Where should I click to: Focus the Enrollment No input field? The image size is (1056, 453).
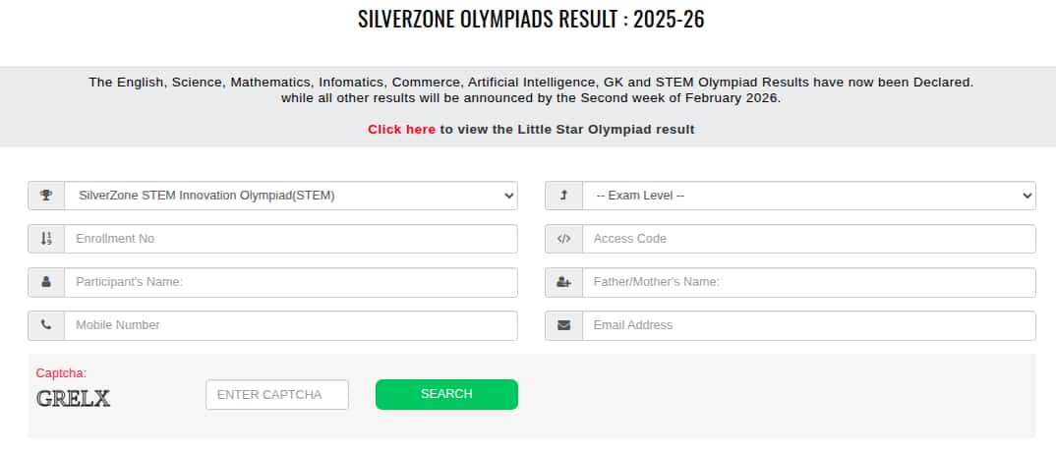coord(291,239)
